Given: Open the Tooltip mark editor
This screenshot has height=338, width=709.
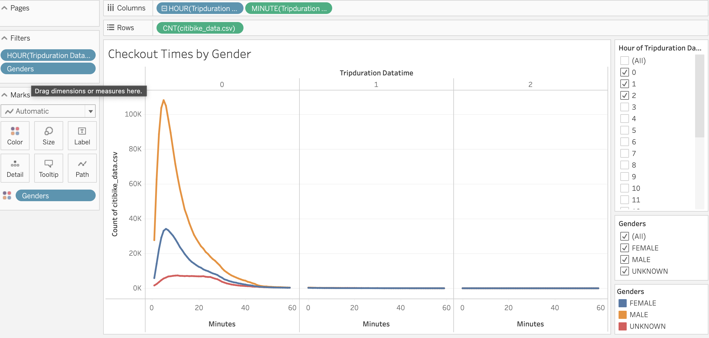Looking at the screenshot, I should point(48,168).
